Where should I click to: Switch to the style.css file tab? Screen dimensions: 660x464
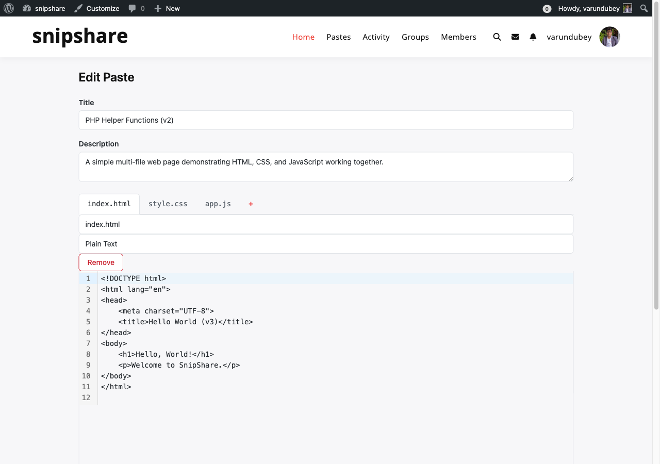168,204
